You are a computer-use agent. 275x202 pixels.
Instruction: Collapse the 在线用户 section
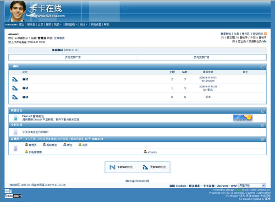(x=263, y=139)
